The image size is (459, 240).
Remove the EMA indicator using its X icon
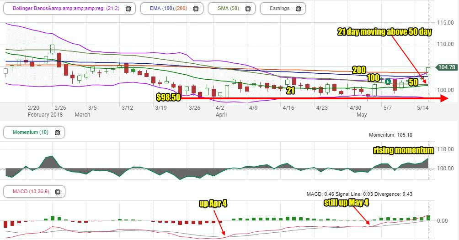196,9
